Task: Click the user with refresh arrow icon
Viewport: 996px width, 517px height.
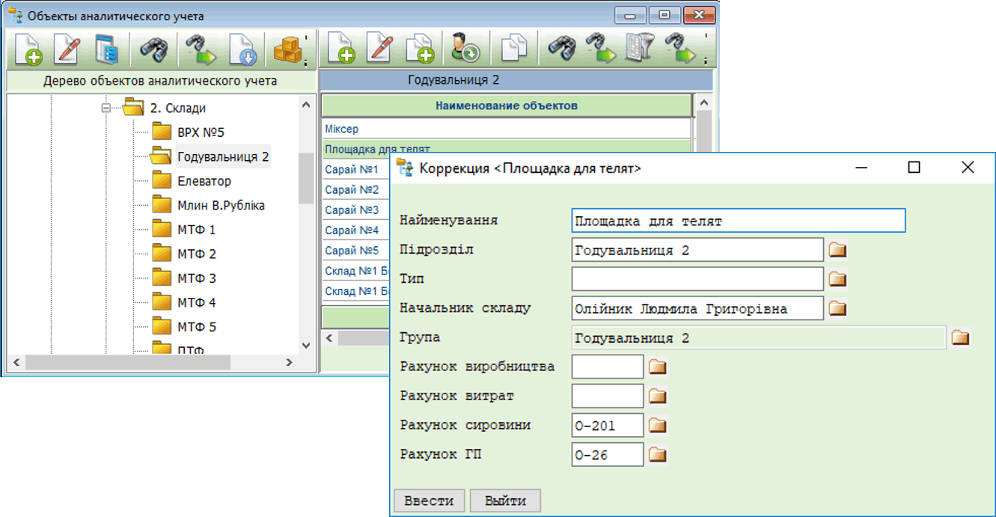Action: coord(465,49)
